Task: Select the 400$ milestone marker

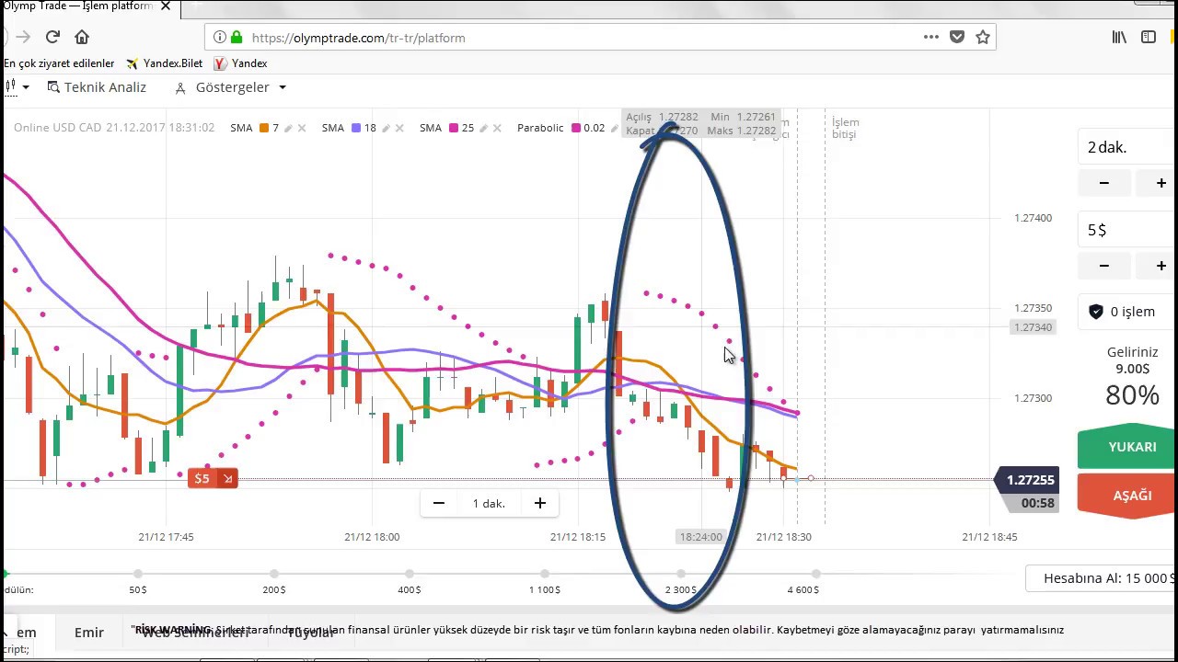Action: click(x=410, y=574)
